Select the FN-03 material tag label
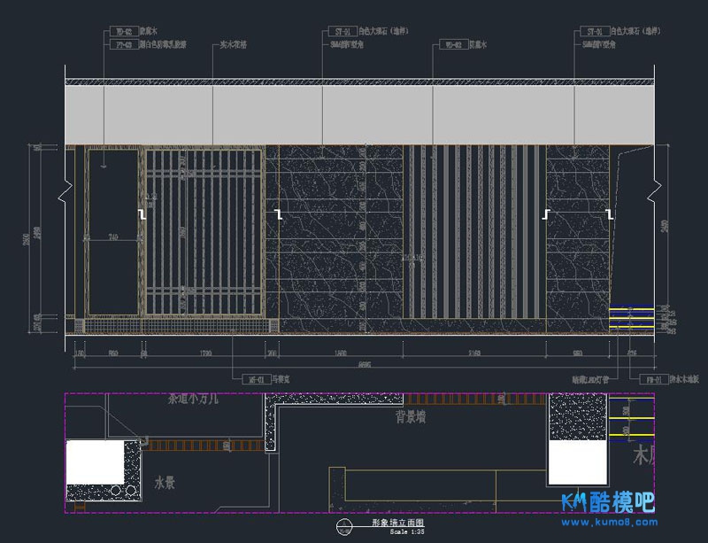The image size is (708, 543). pyautogui.click(x=121, y=42)
